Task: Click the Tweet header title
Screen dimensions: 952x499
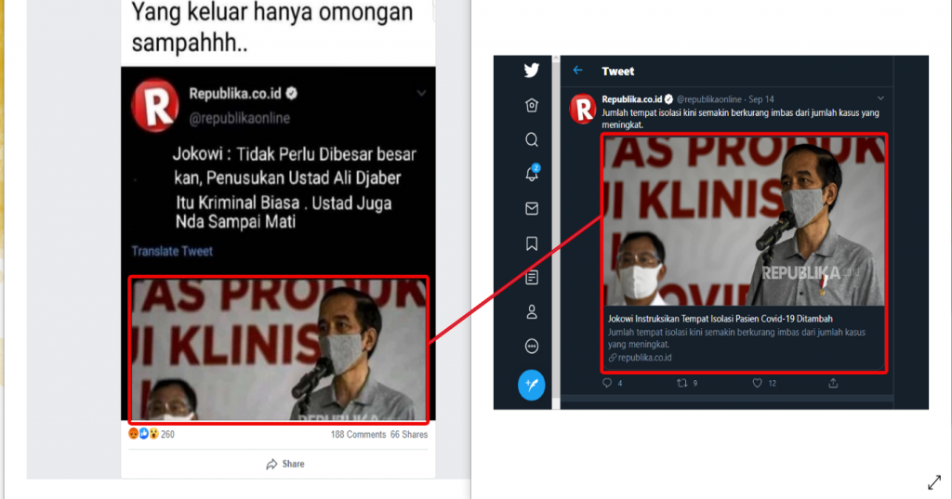Action: [x=618, y=71]
